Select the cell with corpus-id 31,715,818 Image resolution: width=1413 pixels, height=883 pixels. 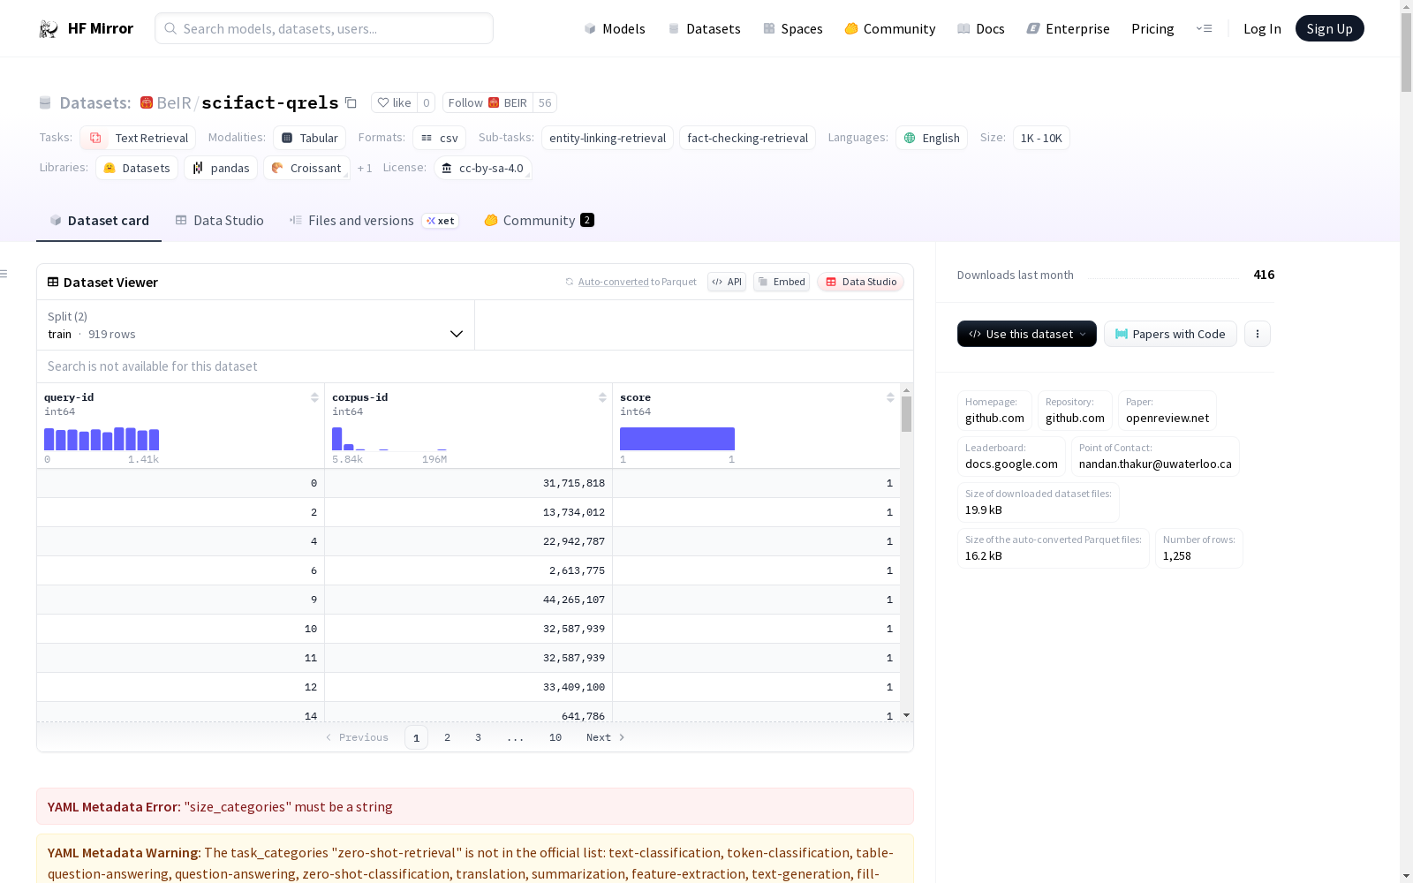coord(468,483)
